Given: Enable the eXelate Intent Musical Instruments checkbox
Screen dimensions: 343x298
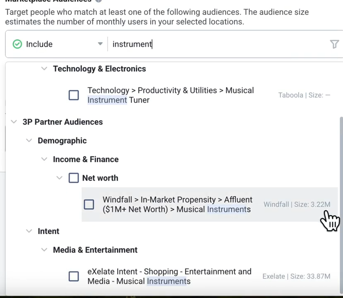Looking at the screenshot, I should (x=74, y=276).
